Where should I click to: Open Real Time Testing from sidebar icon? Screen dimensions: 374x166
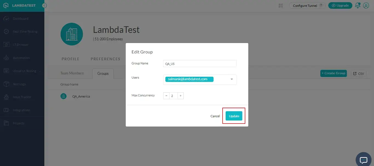(x=6, y=32)
